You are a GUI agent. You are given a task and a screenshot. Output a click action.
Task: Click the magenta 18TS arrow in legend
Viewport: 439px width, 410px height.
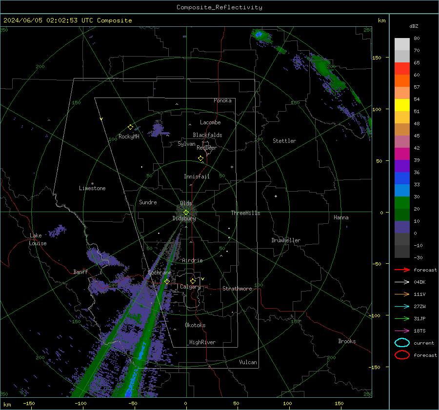click(402, 331)
